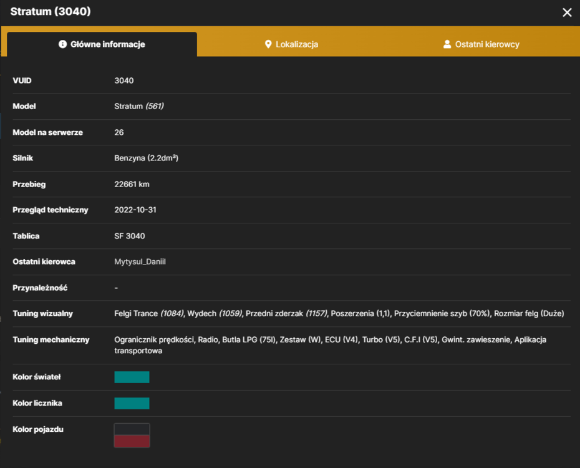Click the VUID row label

(22, 80)
